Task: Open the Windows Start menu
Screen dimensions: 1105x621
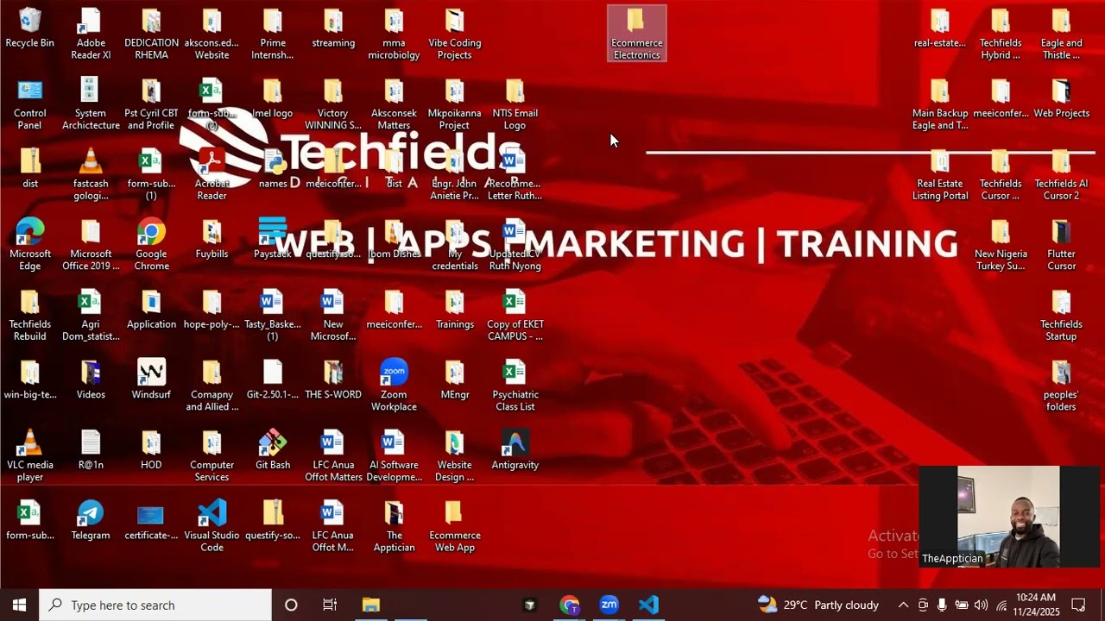Action: (x=19, y=605)
